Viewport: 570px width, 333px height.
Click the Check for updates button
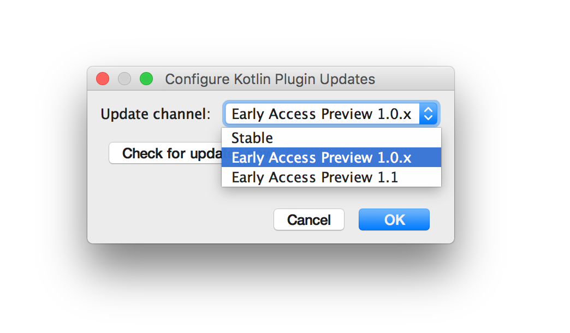tap(165, 153)
